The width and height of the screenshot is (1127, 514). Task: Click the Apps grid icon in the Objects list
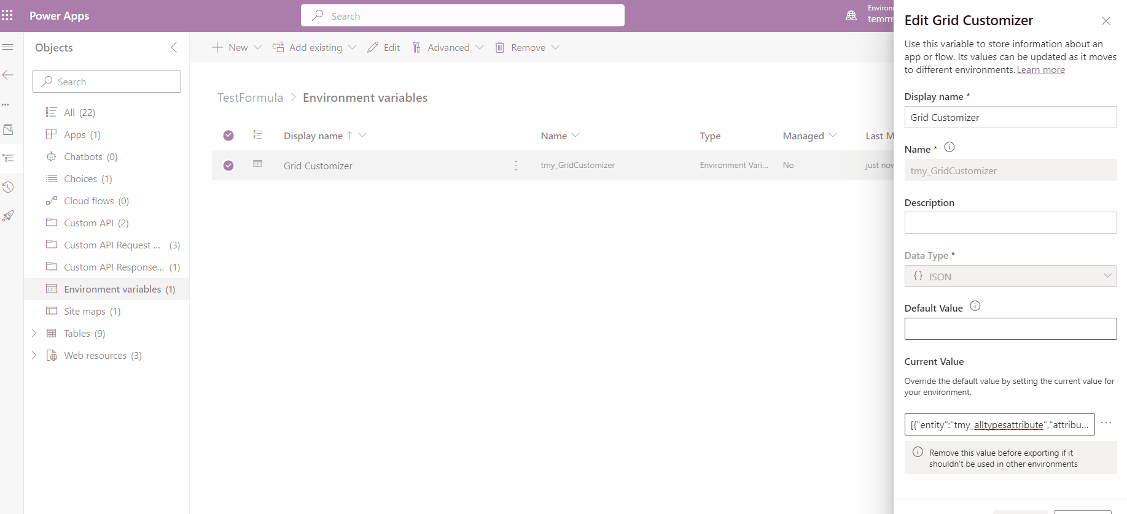point(52,134)
